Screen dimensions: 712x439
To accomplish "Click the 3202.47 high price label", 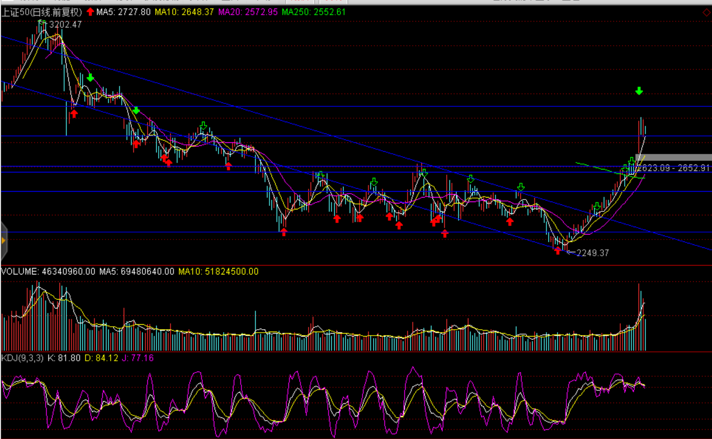I will click(65, 24).
